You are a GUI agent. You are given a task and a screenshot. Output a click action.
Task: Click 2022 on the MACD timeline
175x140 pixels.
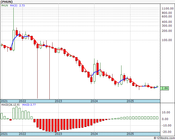22,134
